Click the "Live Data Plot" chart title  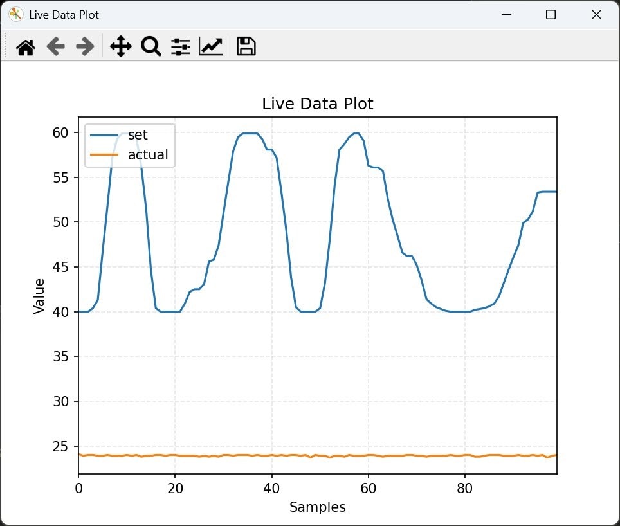[x=317, y=104]
